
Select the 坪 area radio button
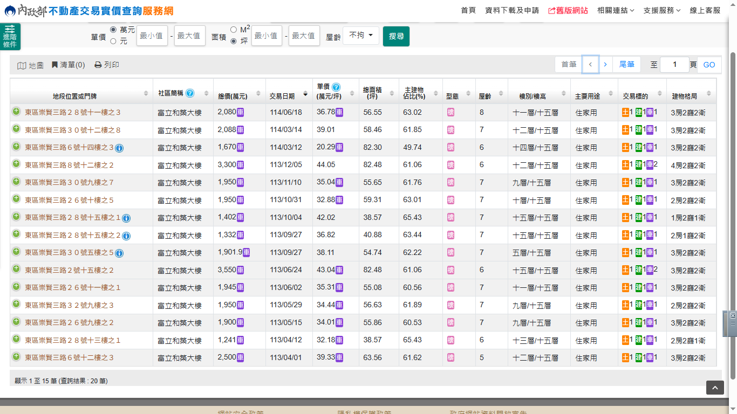tap(234, 41)
